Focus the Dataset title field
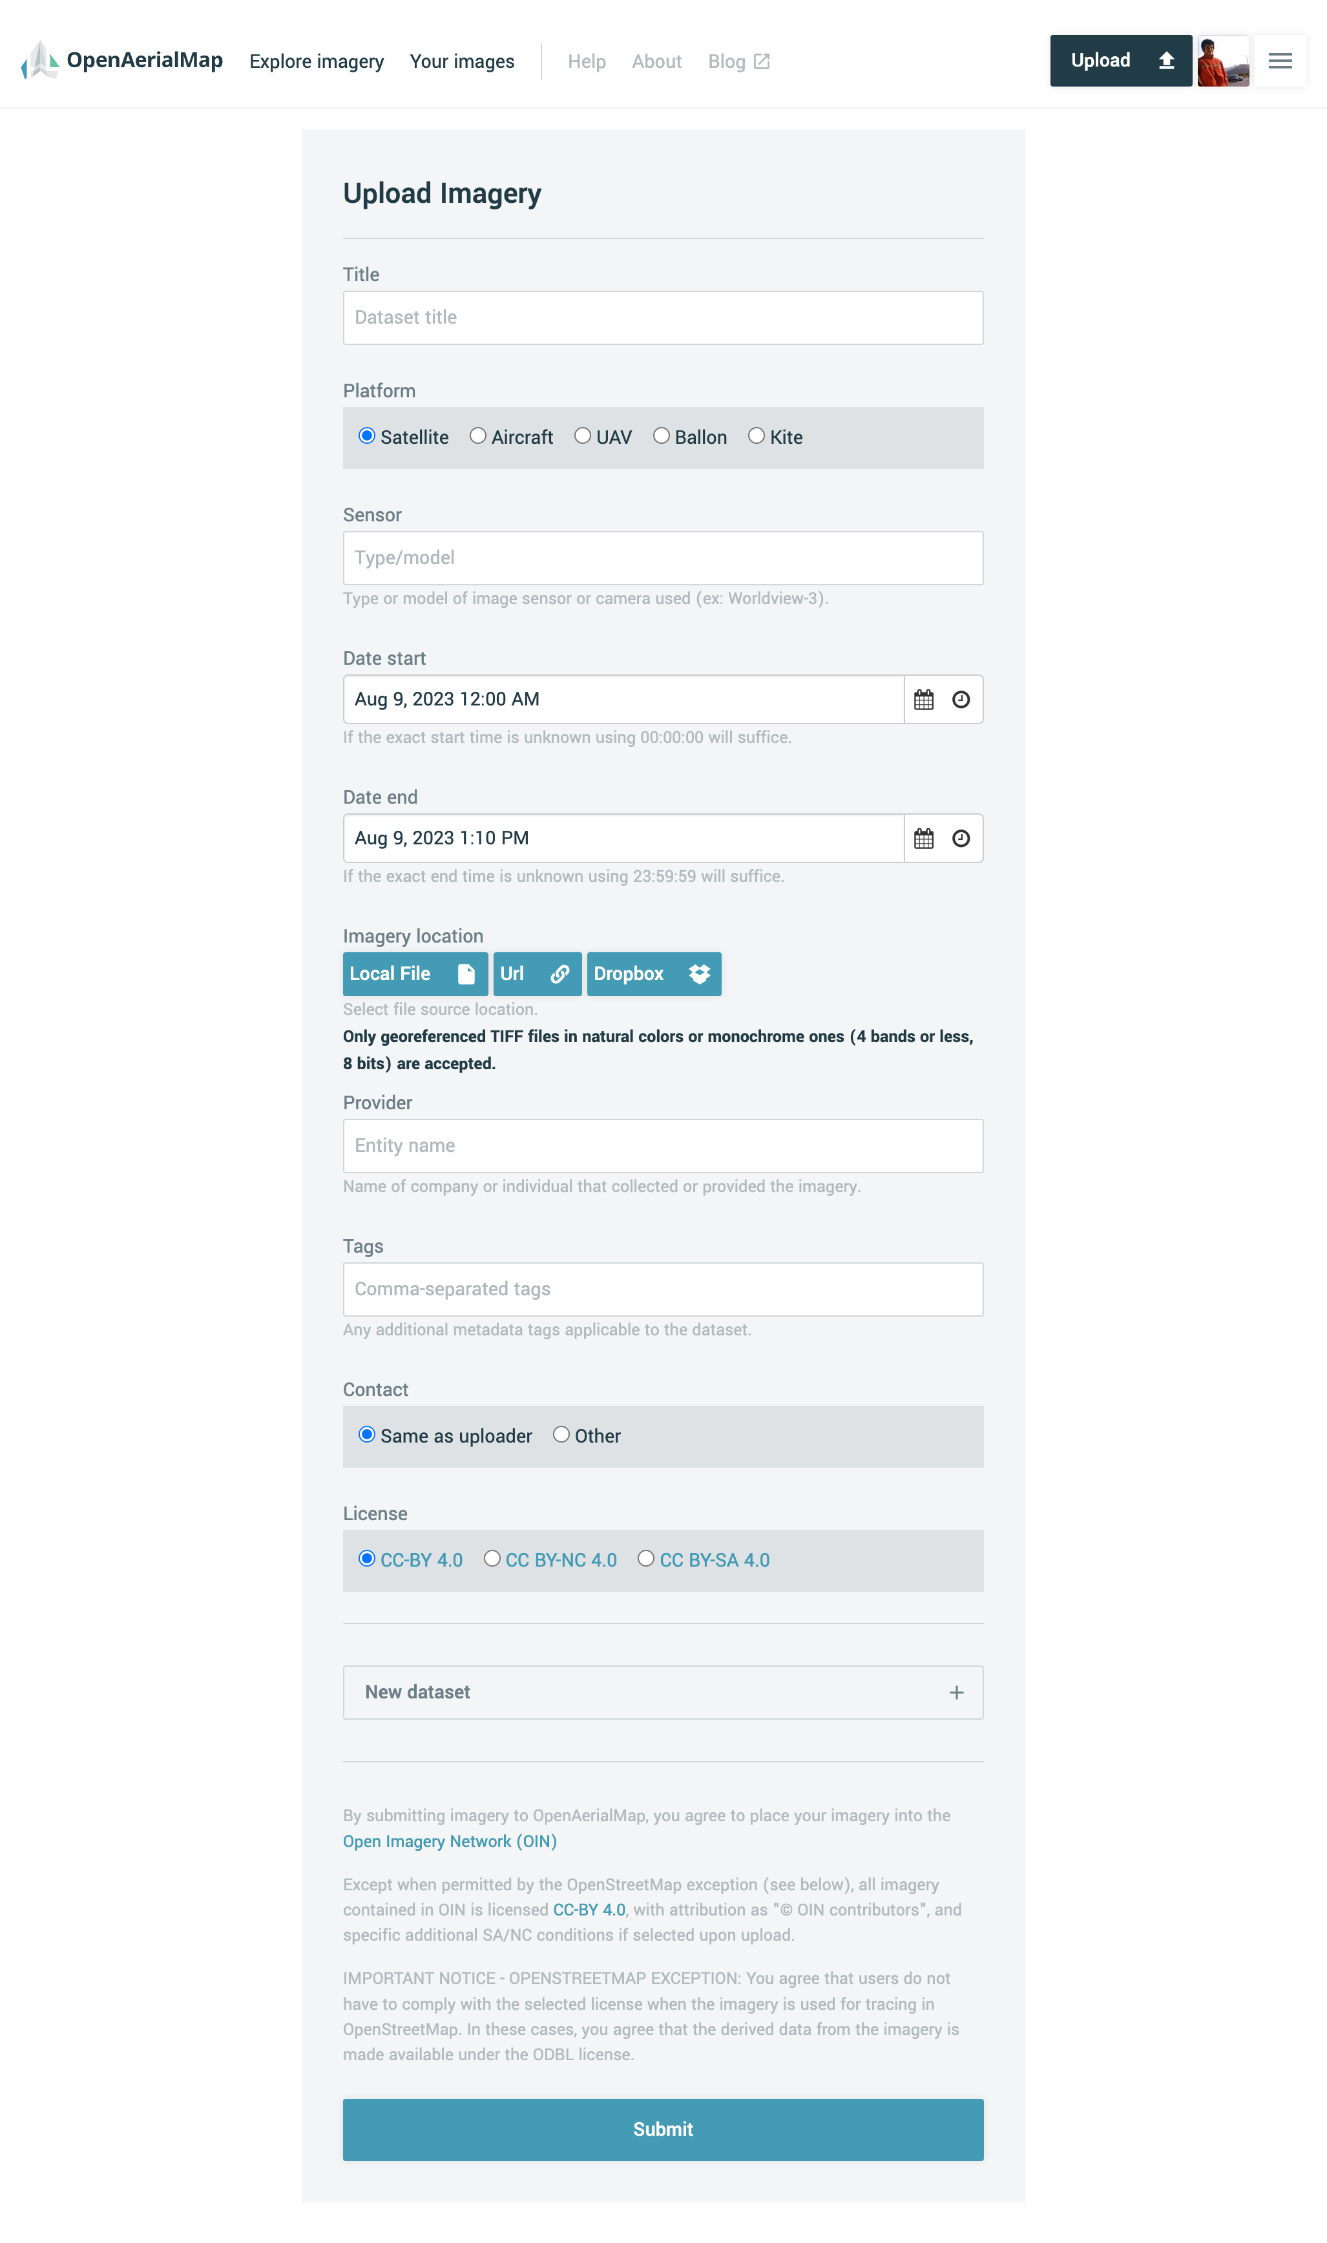The height and width of the screenshot is (2243, 1327). pos(663,317)
